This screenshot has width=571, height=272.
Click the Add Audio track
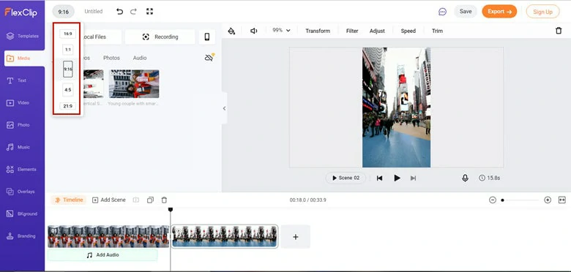102,255
